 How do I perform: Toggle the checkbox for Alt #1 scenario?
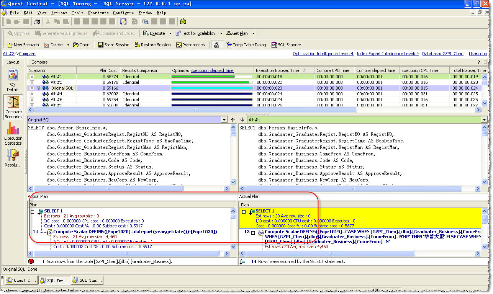(x=32, y=77)
